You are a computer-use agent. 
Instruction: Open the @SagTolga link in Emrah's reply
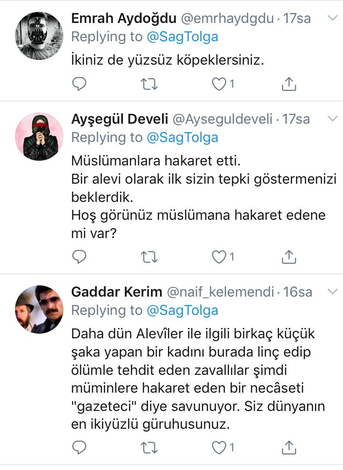tap(182, 37)
